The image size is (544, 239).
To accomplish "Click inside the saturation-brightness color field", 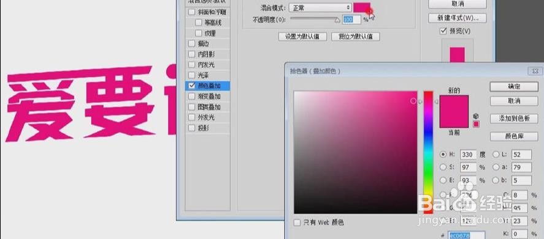I will coord(355,152).
